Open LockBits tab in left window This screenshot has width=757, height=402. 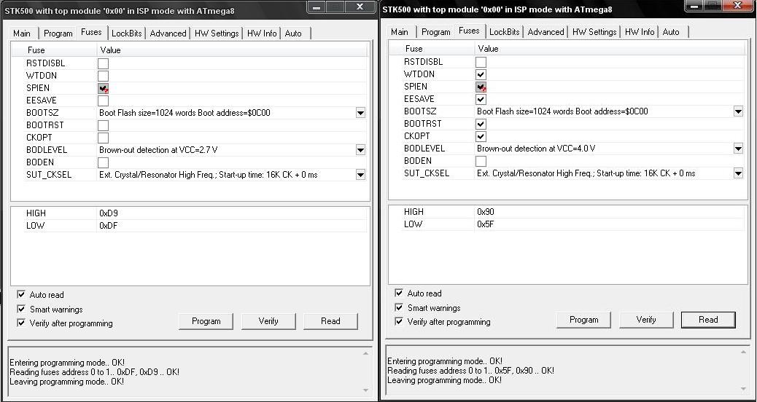click(x=126, y=33)
